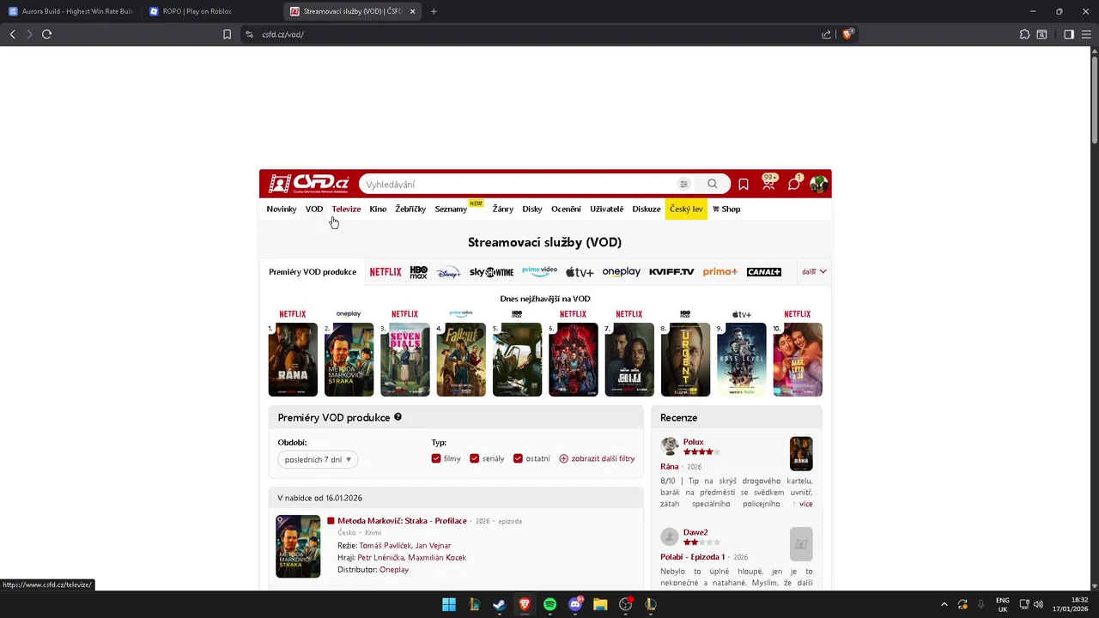Focus the Vyhledávání search field
Image resolution: width=1099 pixels, height=618 pixels.
point(517,184)
